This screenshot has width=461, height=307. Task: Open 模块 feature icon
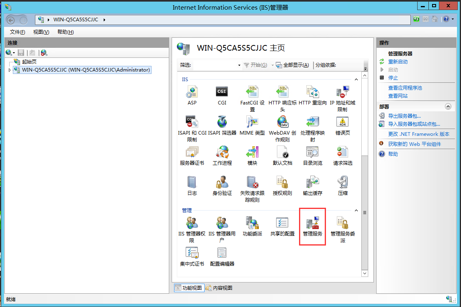pos(252,156)
